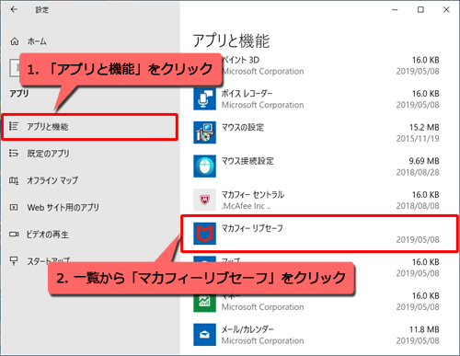Click the icon beside 既定のアプリ
The image size is (460, 356).
click(x=14, y=153)
